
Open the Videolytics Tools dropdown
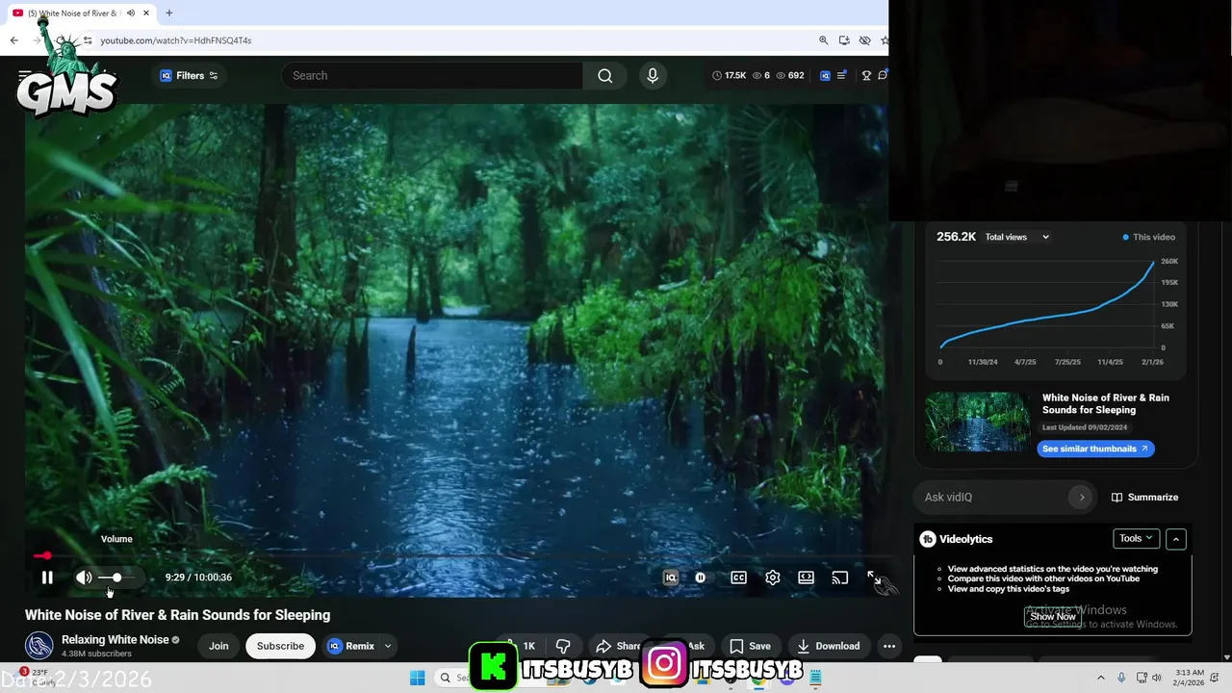(x=1136, y=539)
